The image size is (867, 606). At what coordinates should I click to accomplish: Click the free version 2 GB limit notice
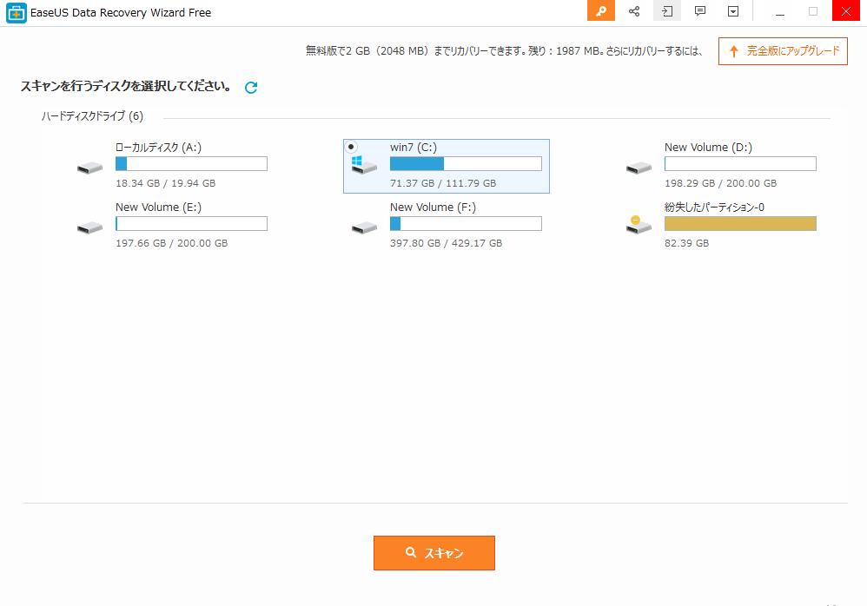pos(504,51)
